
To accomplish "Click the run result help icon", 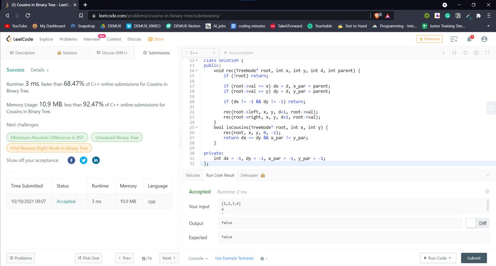I will click(x=487, y=192).
